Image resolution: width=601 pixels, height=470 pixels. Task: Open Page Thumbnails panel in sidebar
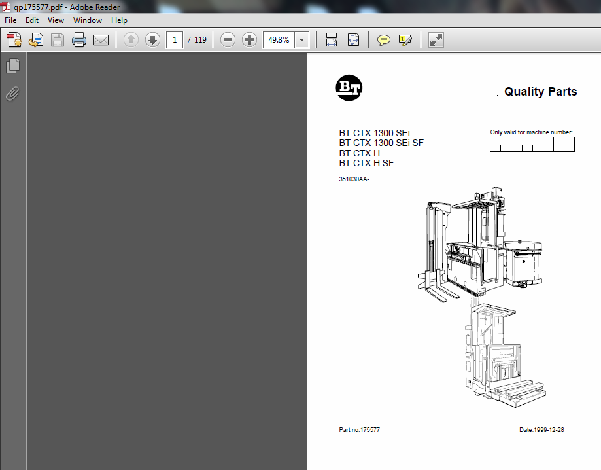(x=12, y=65)
